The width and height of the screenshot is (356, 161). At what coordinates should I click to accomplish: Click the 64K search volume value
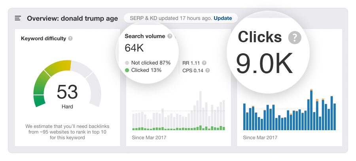134,48
